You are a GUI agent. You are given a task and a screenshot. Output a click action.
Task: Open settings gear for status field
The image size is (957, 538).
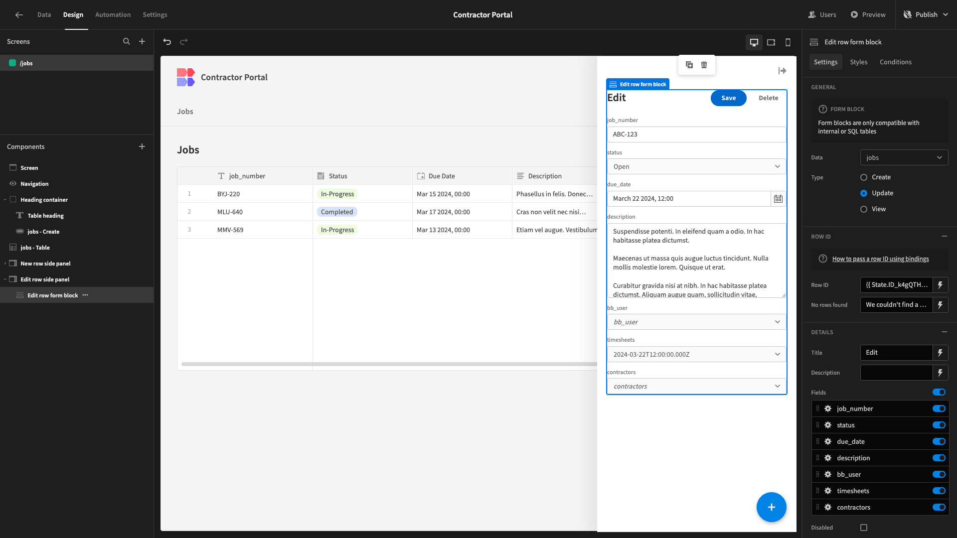(828, 425)
